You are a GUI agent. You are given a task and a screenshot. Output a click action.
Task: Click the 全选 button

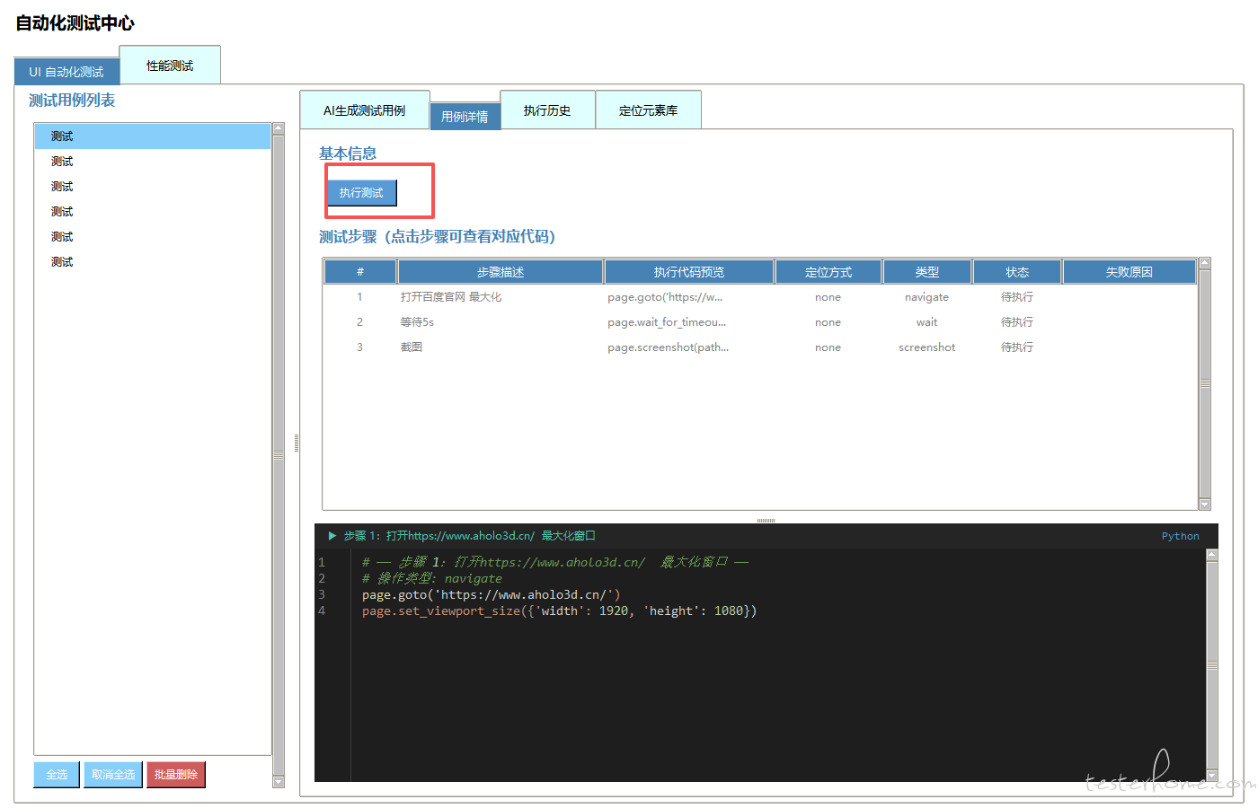click(57, 774)
